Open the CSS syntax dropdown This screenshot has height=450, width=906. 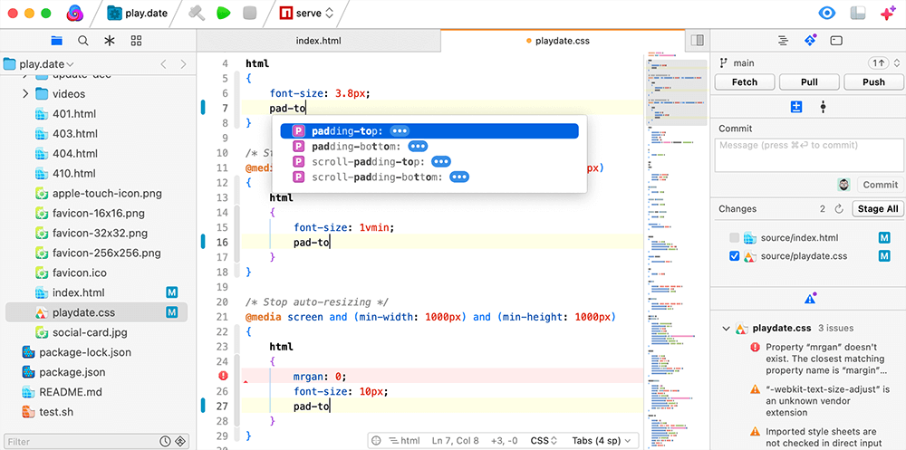pos(544,440)
